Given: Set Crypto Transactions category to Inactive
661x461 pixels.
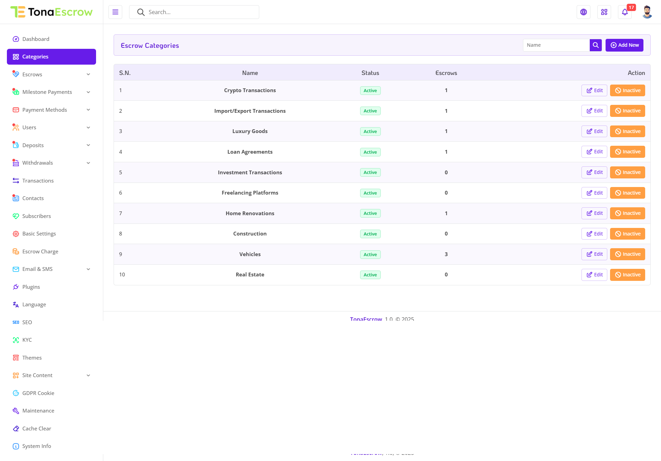Looking at the screenshot, I should (627, 90).
